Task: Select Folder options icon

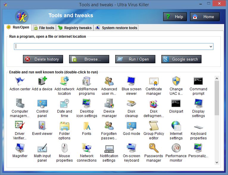Action: click(x=64, y=126)
